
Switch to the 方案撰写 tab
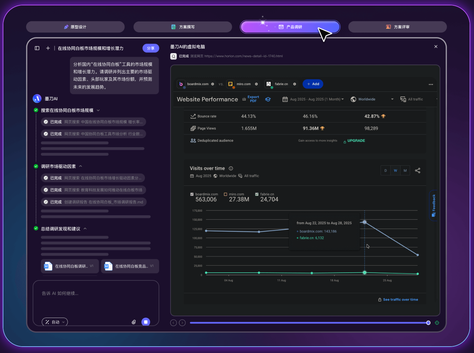(183, 27)
